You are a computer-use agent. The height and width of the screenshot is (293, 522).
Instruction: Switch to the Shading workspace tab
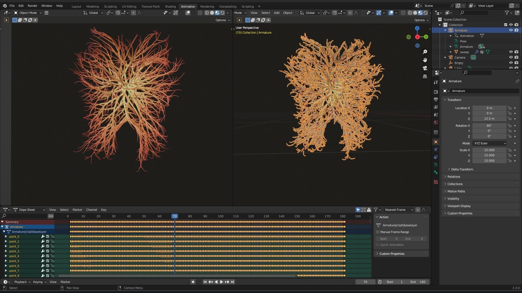pyautogui.click(x=170, y=7)
